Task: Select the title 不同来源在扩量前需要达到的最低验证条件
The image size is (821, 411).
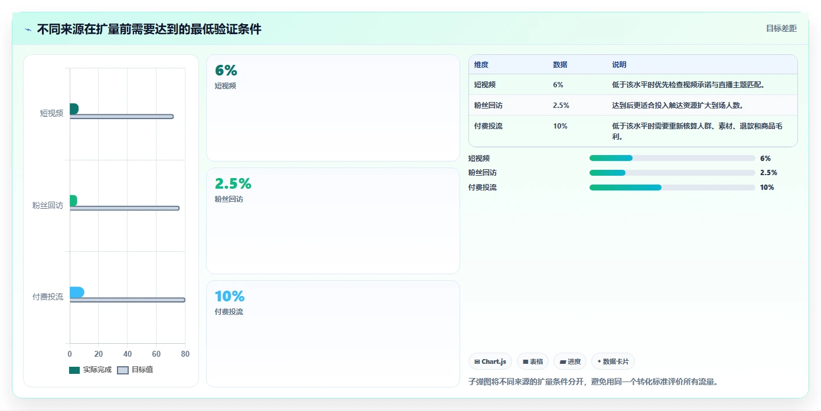Action: tap(149, 29)
